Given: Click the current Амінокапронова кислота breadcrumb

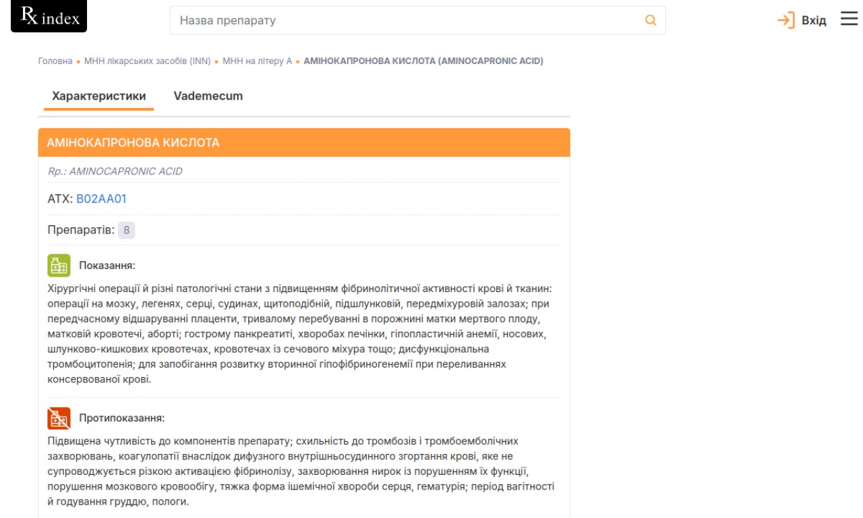Looking at the screenshot, I should 423,61.
